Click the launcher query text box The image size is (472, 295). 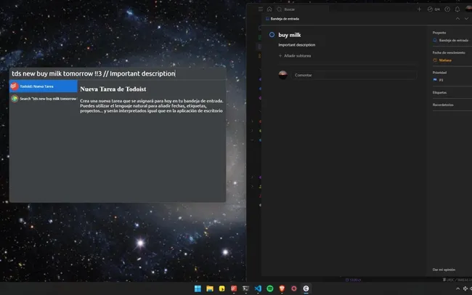click(x=118, y=73)
